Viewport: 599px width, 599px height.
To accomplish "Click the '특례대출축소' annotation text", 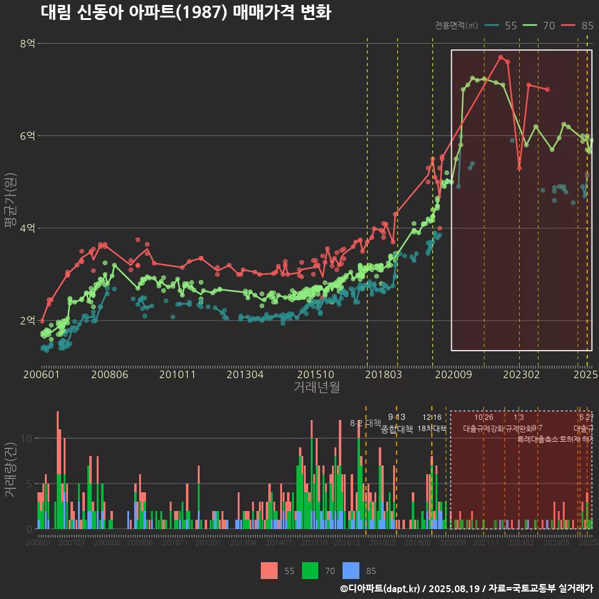I will (537, 439).
